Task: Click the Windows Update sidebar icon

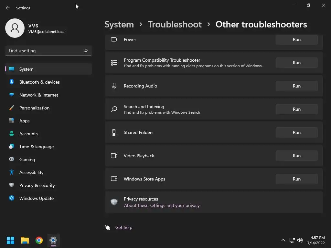Action: coord(12,198)
